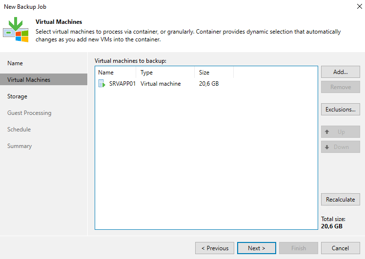Cancel the backup job wizard
The width and height of the screenshot is (365, 259).
[x=340, y=248]
